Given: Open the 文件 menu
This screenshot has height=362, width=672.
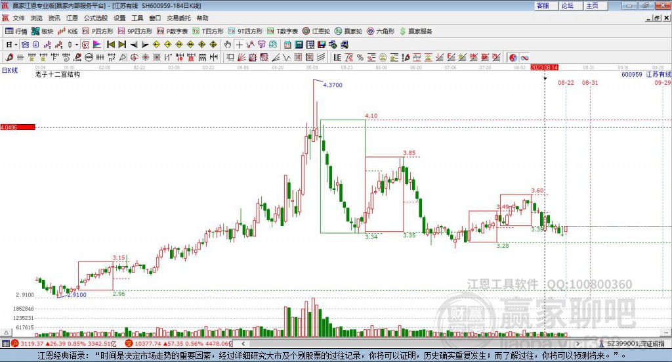Looking at the screenshot, I should (x=18, y=18).
